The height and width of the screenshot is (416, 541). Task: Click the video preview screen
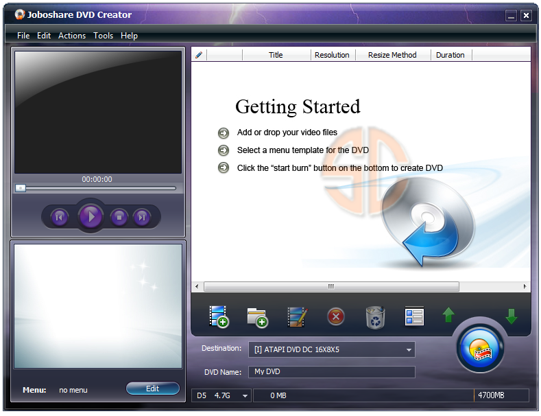click(98, 113)
